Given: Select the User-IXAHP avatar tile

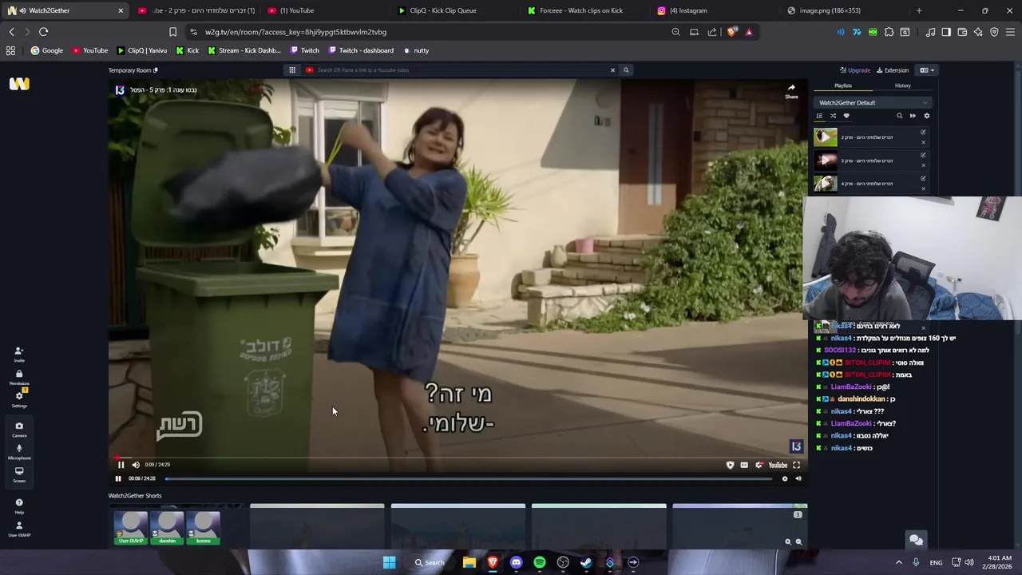Looking at the screenshot, I should (x=131, y=528).
